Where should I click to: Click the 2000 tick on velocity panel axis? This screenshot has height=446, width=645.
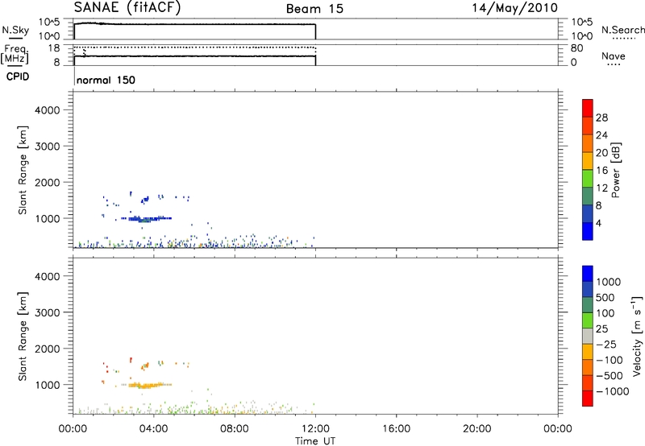[x=48, y=349]
